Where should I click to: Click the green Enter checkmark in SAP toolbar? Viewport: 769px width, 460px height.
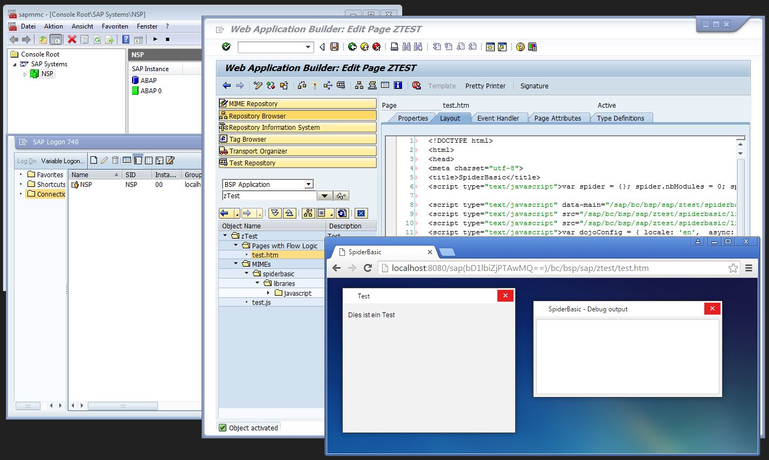tap(226, 47)
